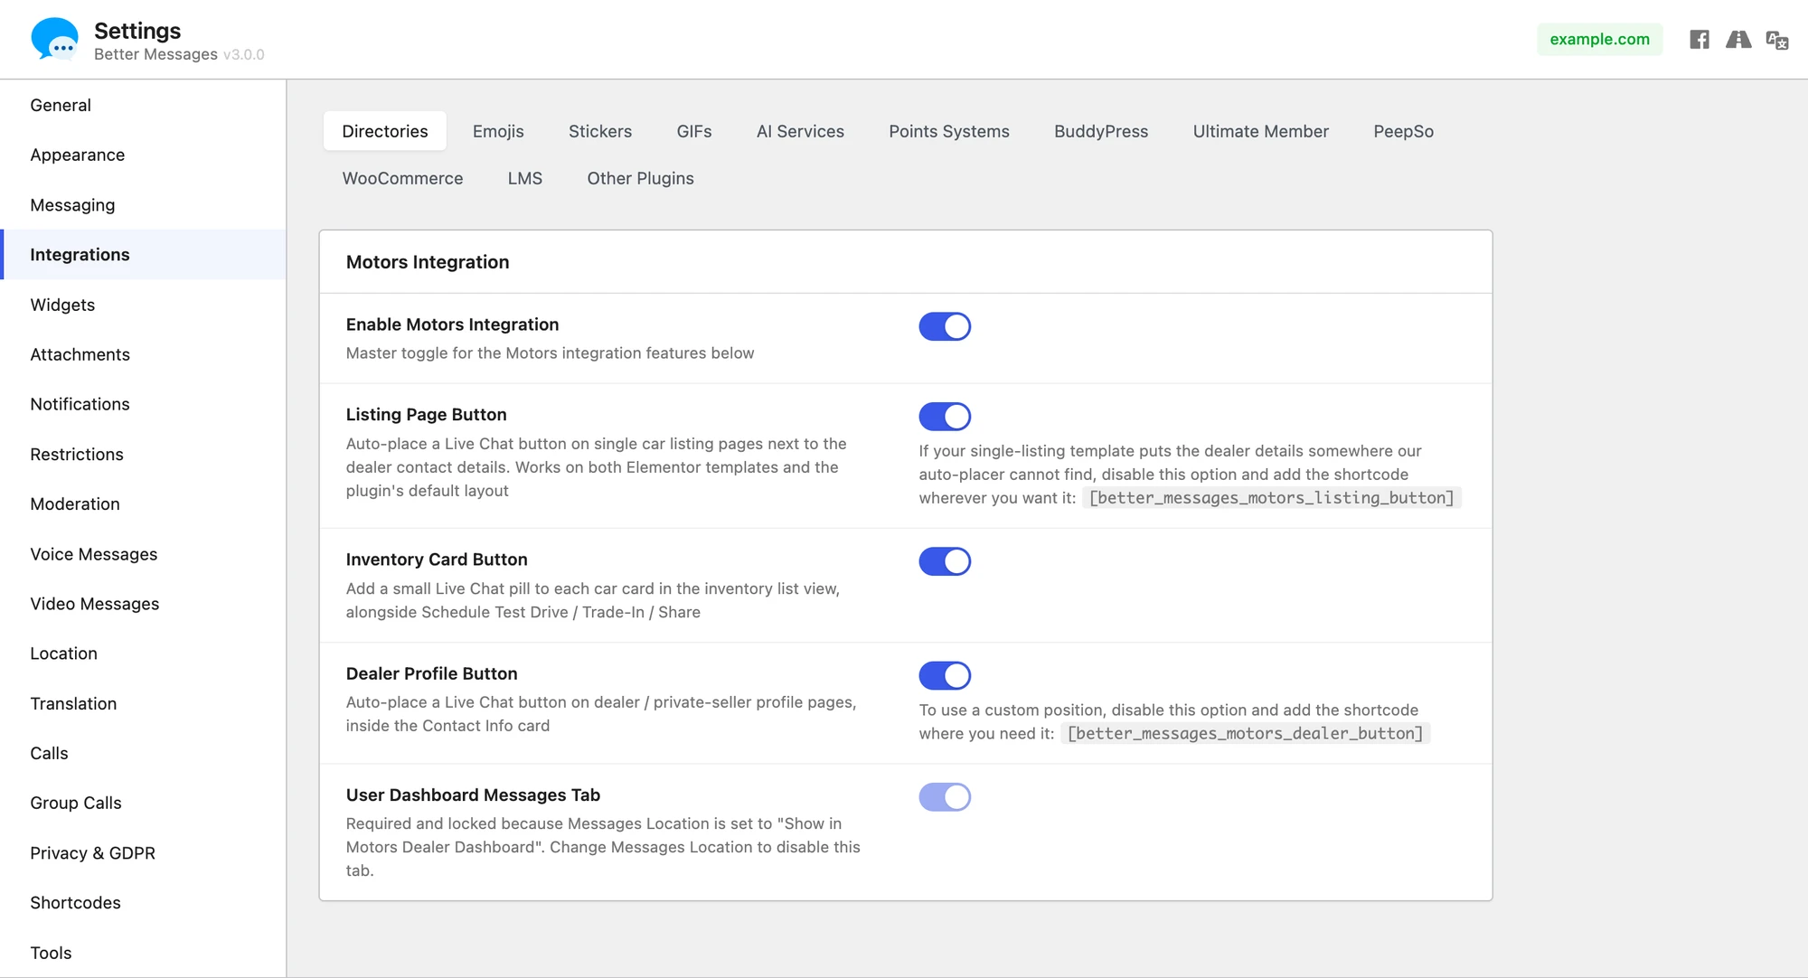Select Restrictions in the sidebar
The width and height of the screenshot is (1808, 978).
143,455
